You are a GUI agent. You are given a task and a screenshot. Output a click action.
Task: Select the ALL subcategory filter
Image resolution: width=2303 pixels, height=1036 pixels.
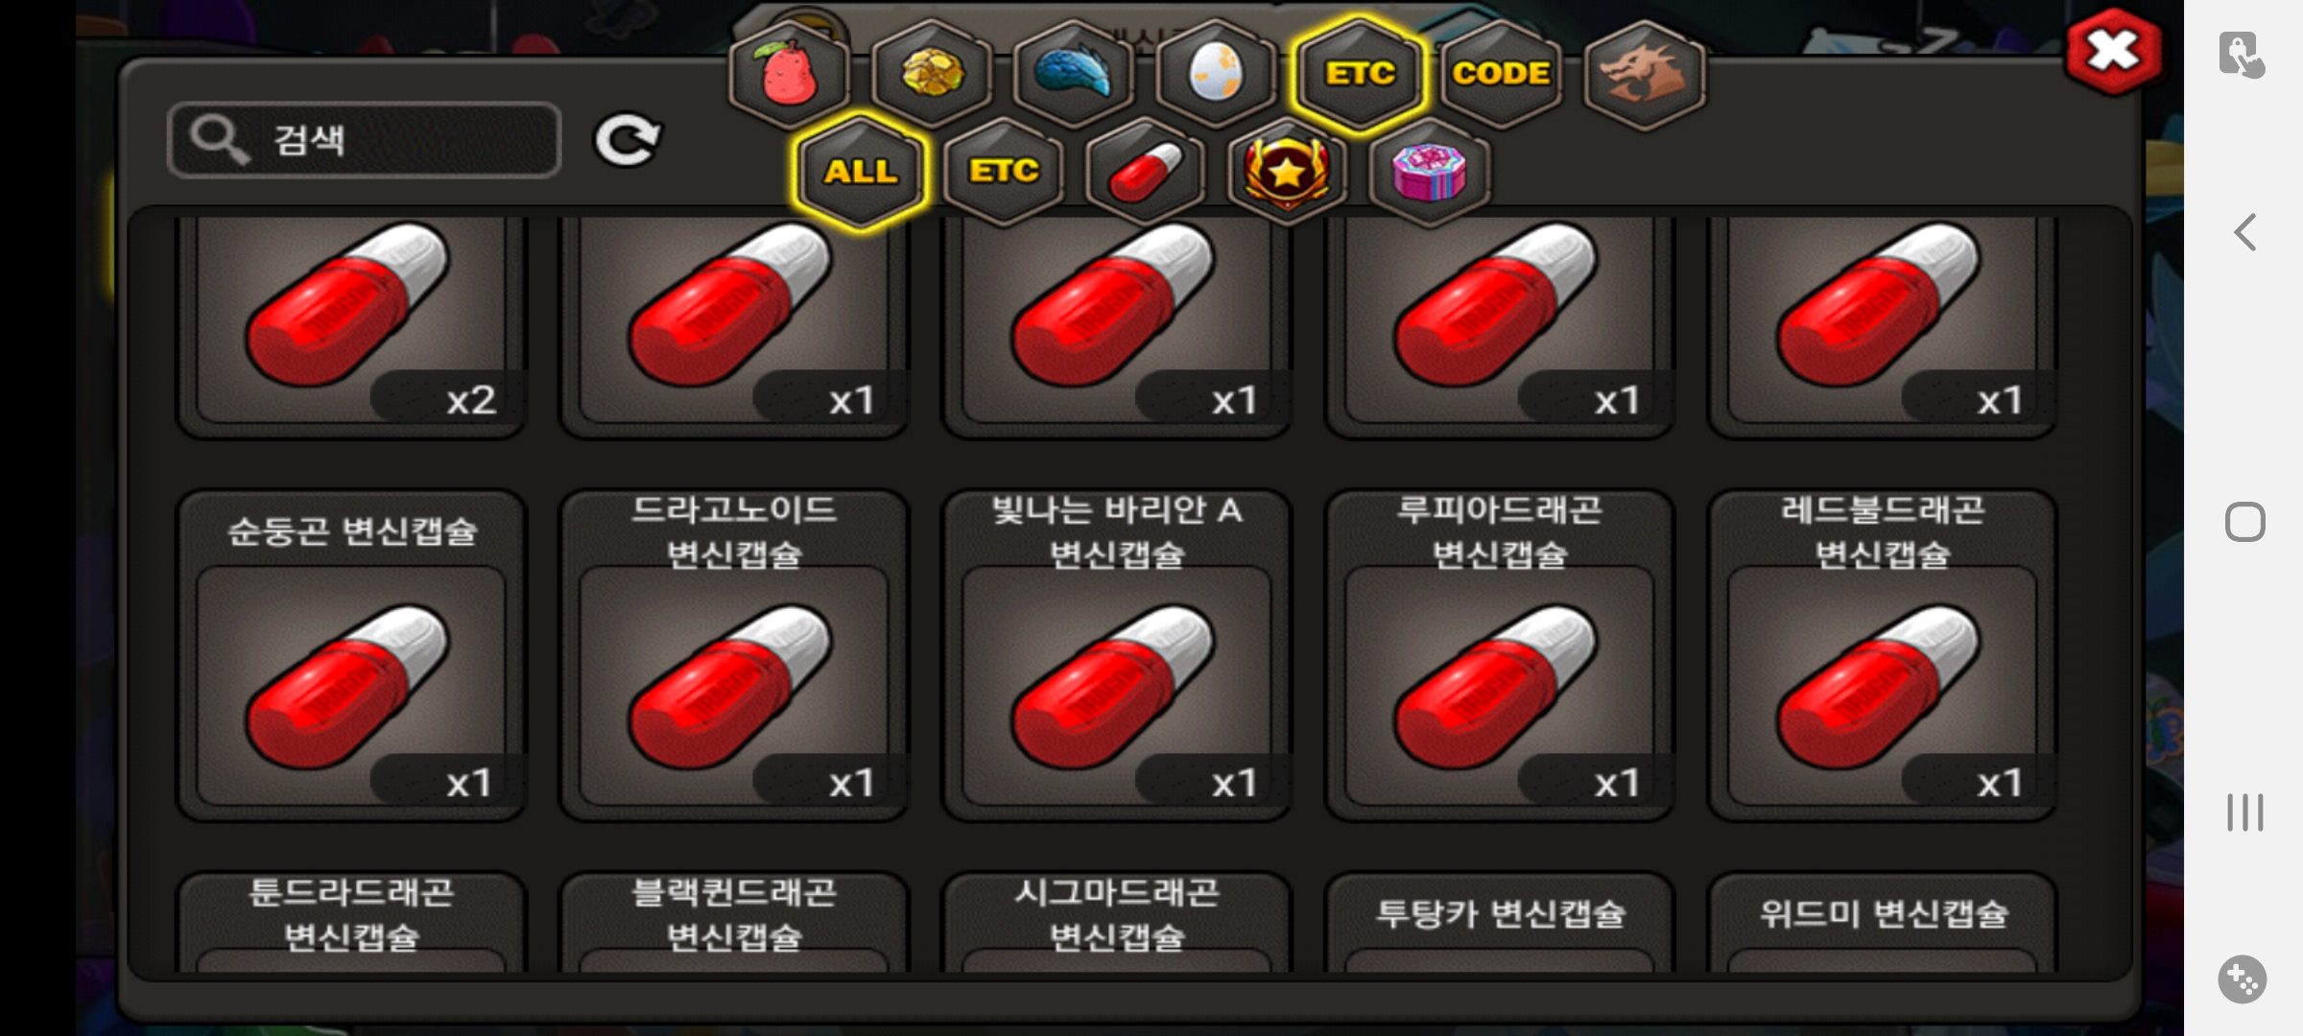861,172
